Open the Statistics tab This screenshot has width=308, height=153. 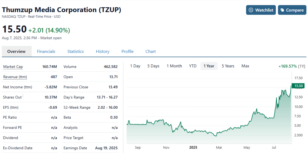click(x=75, y=52)
